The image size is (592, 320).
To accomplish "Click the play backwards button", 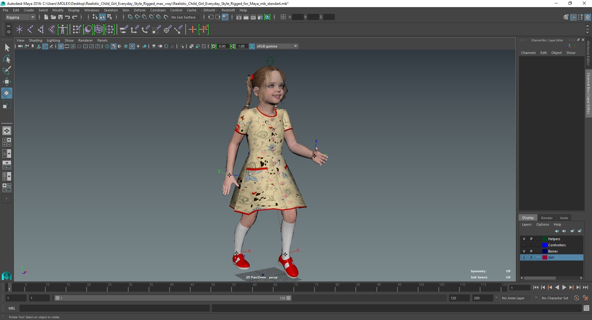I will pos(557,287).
